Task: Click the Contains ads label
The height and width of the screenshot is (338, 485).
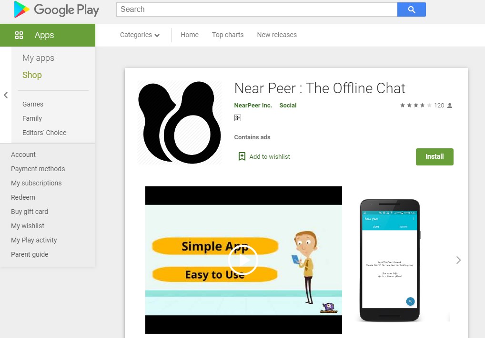Action: 252,137
